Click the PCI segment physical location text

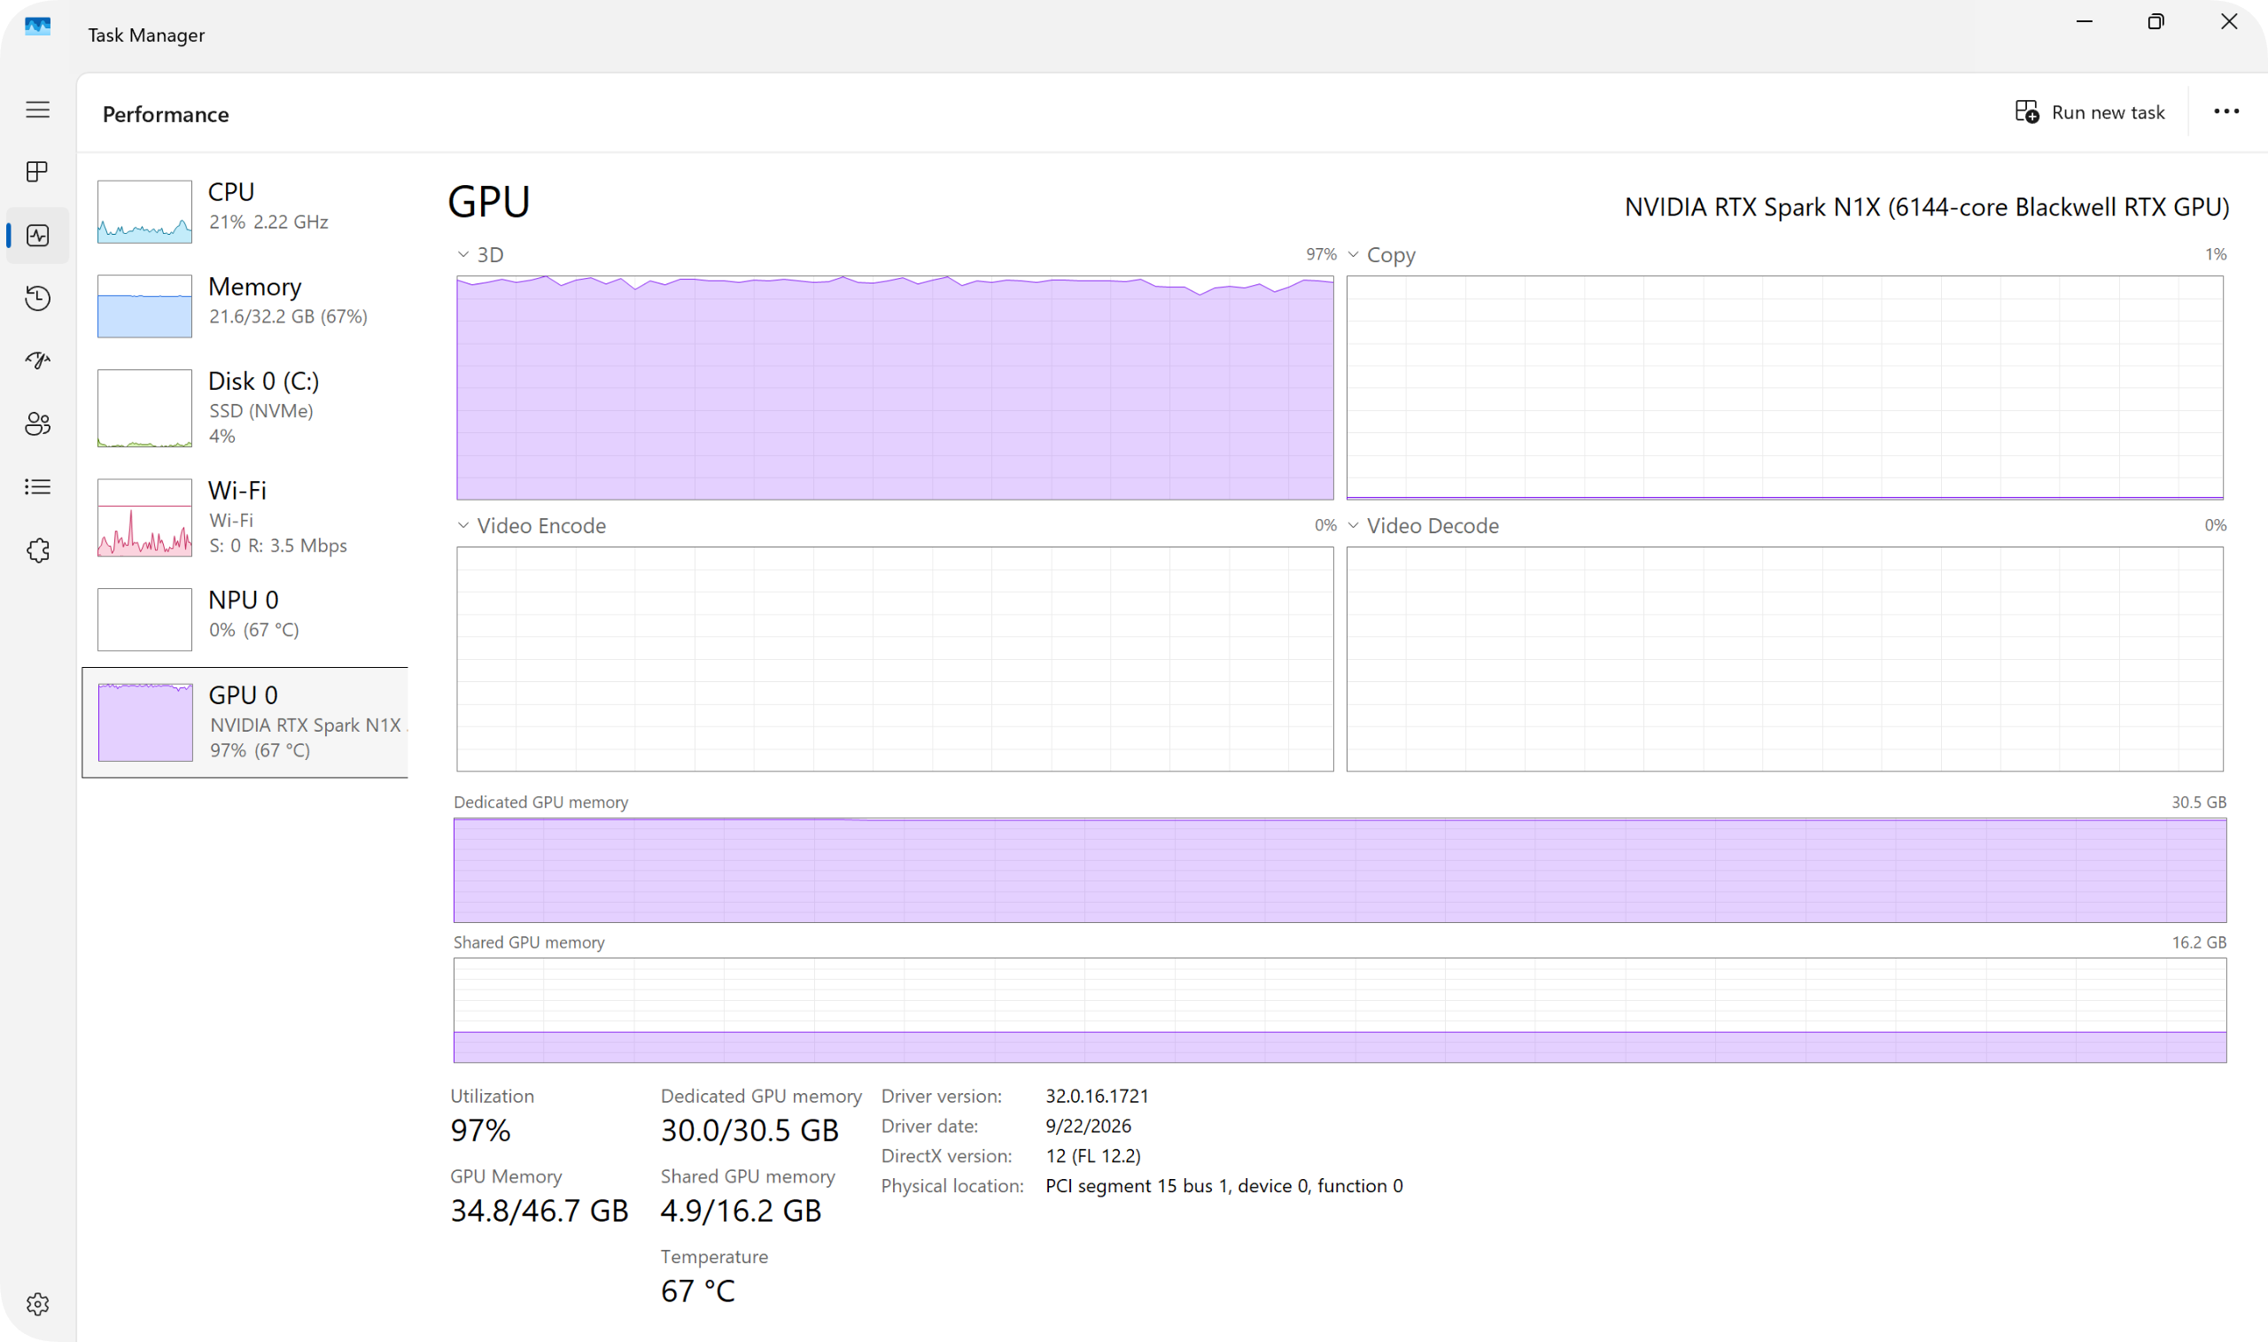tap(1223, 1185)
